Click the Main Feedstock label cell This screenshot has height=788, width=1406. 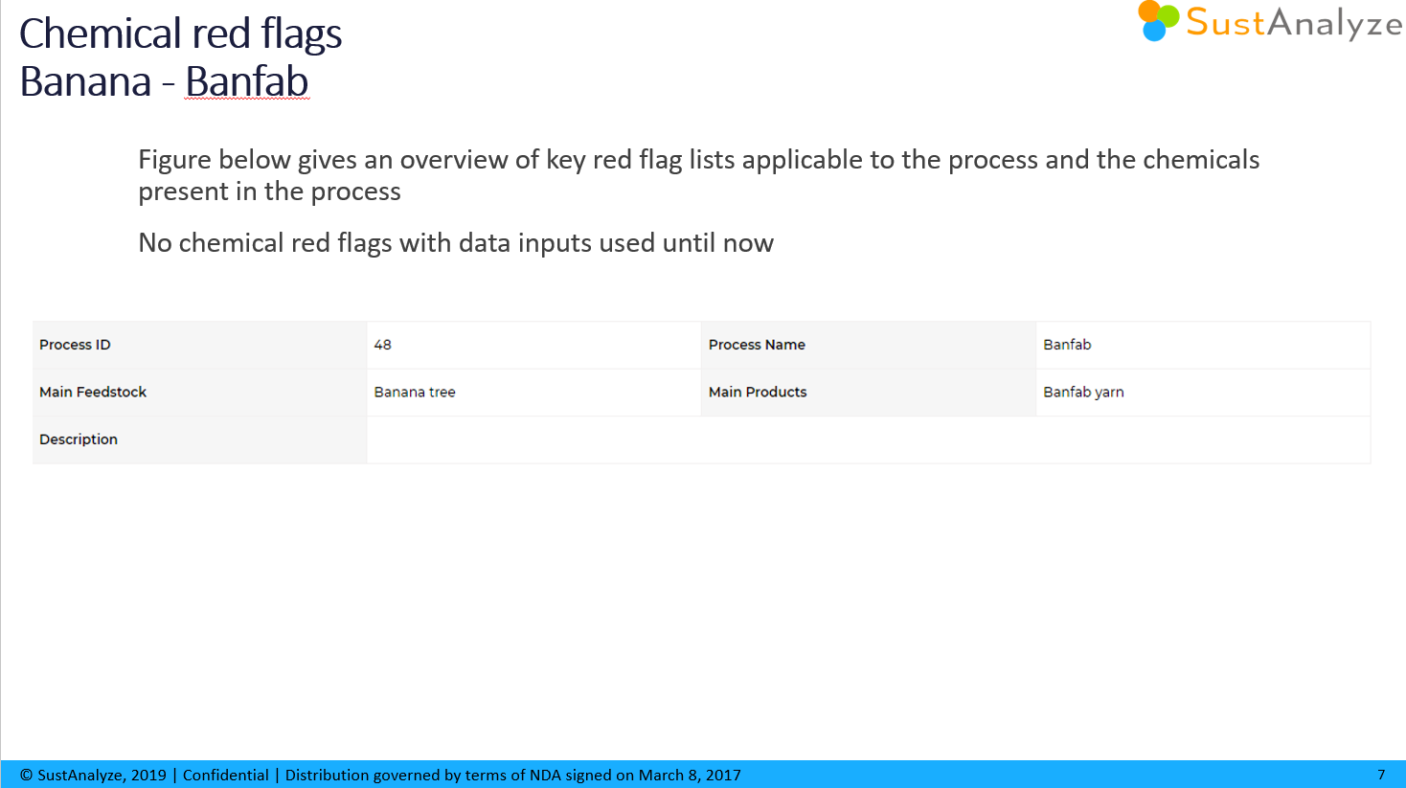click(93, 392)
